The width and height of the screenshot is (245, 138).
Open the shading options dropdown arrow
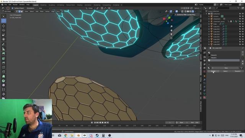point(195,11)
